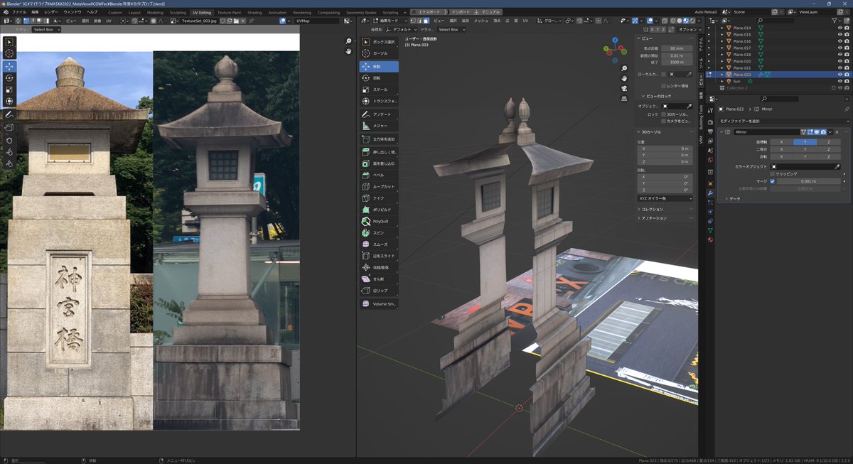Toggle mirror 座標軸 X axis button
This screenshot has width=853, height=464.
pyautogui.click(x=781, y=142)
